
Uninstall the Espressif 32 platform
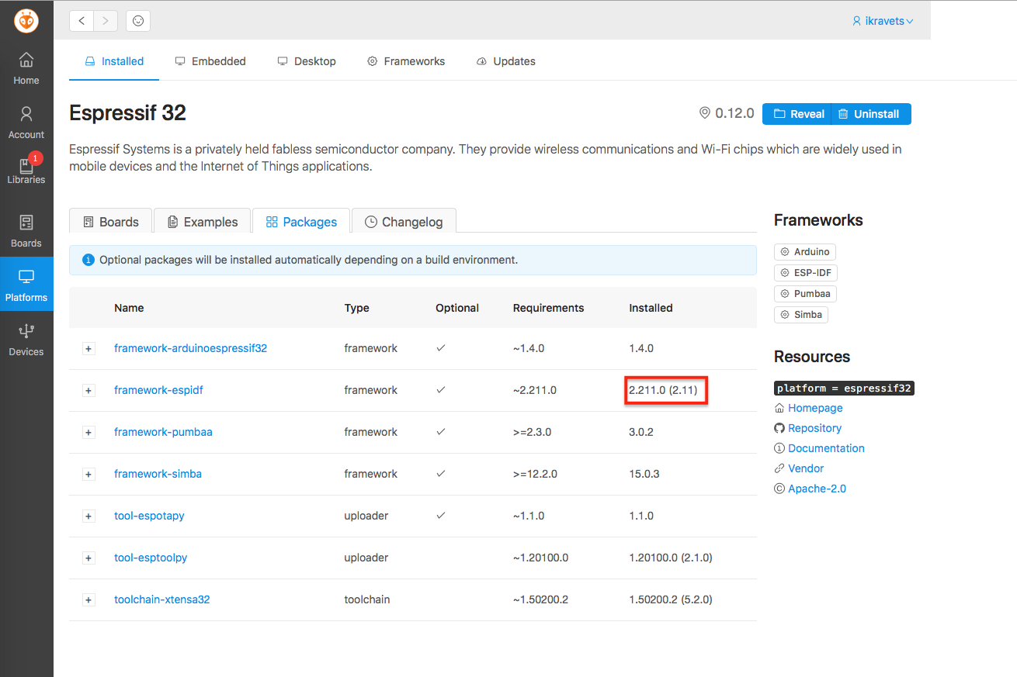coord(870,113)
